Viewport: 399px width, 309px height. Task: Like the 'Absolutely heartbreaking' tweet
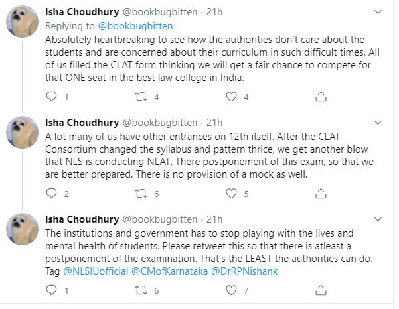[x=232, y=97]
